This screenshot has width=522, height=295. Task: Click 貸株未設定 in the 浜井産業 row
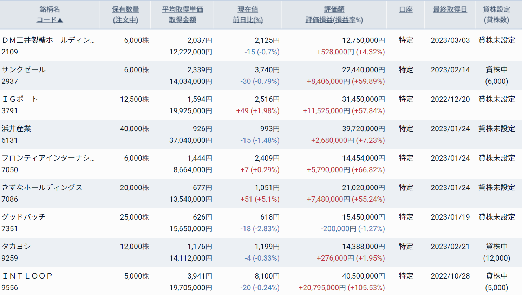point(497,129)
